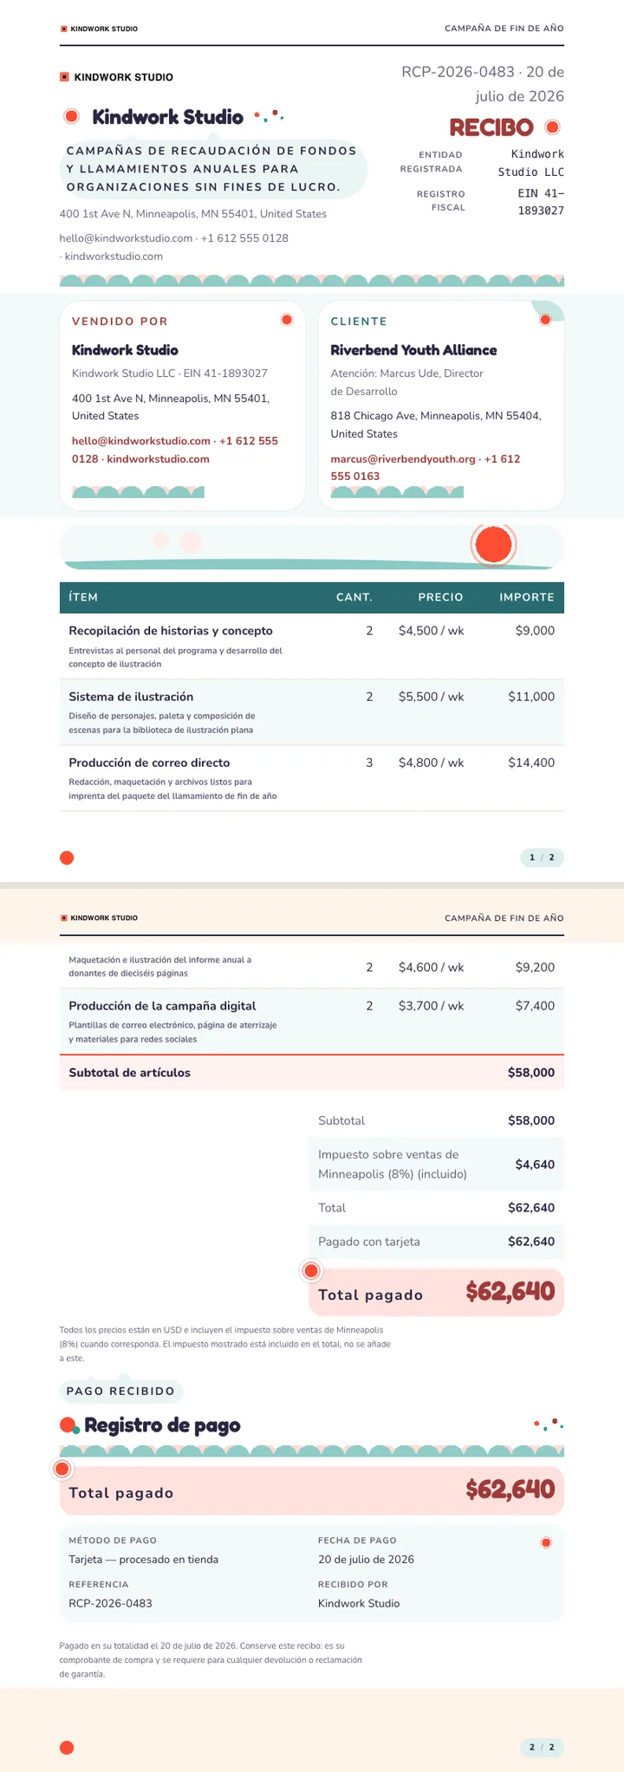Viewport: 624px width, 1772px height.
Task: Click the IMPORTE column header
Action: point(527,597)
